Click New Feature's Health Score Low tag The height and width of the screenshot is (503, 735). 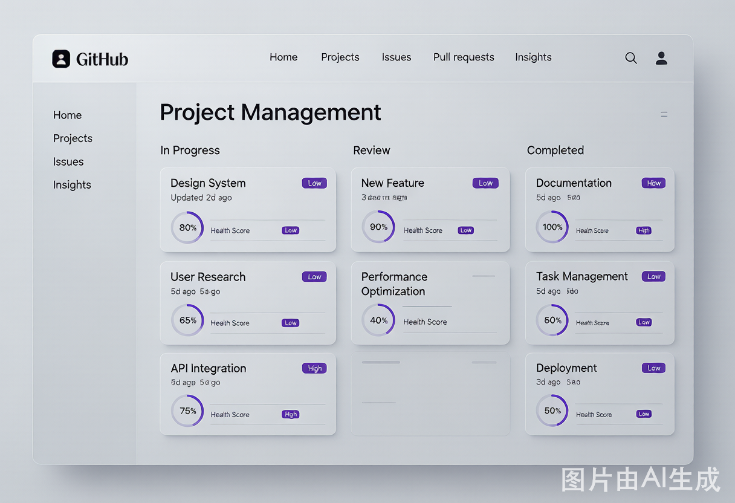[465, 230]
